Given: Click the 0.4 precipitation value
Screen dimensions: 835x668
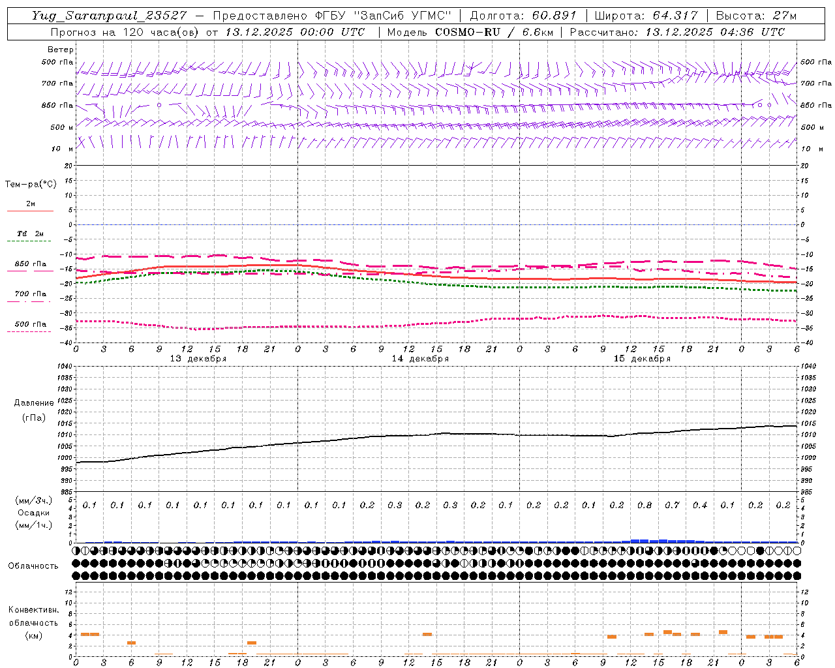Looking at the screenshot, I should [700, 505].
